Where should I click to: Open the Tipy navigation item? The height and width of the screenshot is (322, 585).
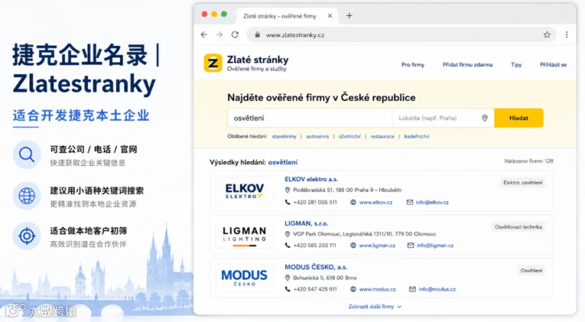(516, 65)
